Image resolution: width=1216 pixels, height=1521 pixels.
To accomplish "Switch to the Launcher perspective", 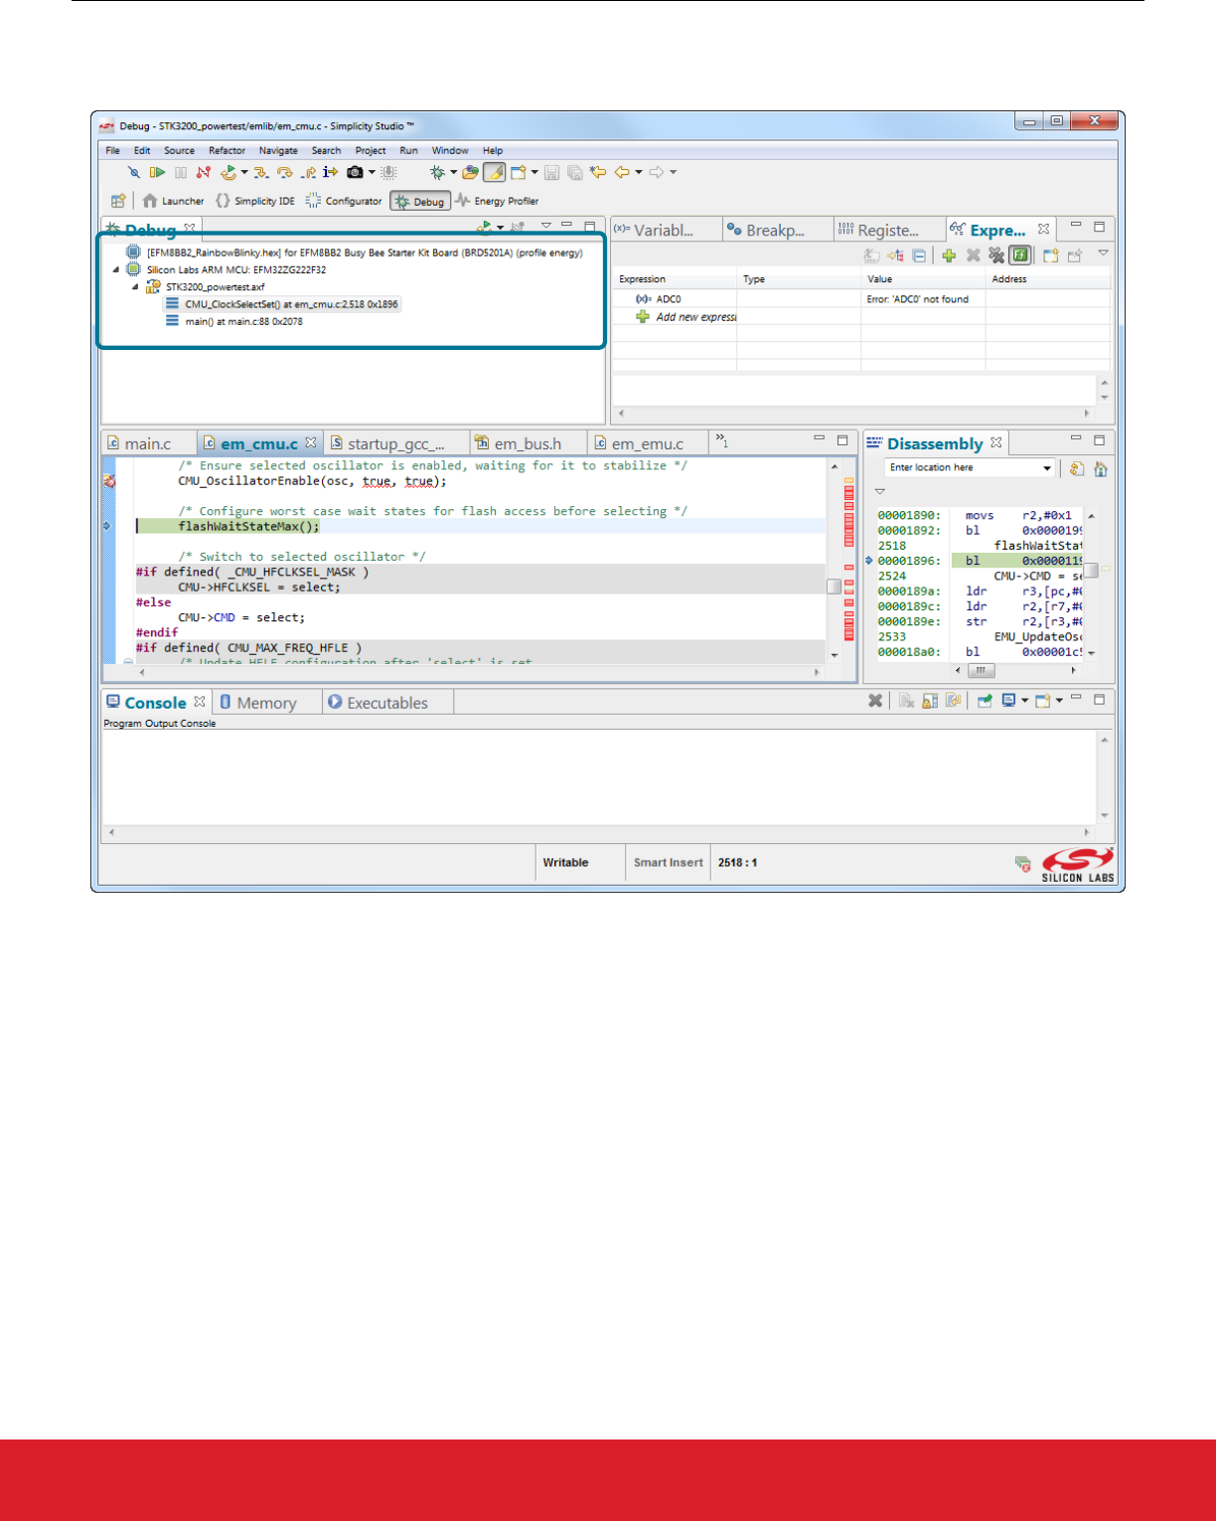I will (x=173, y=201).
